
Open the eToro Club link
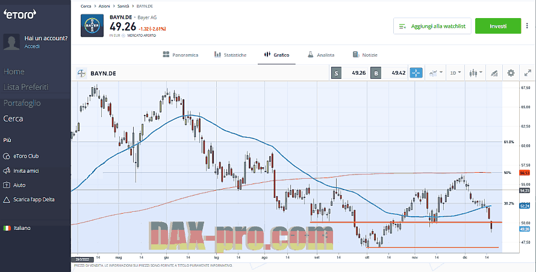click(x=26, y=156)
